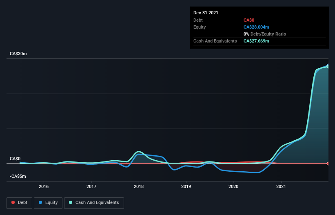Screen dimensions: 335x215
Task: Toggle the Equity series legend button
Action: (x=48, y=203)
